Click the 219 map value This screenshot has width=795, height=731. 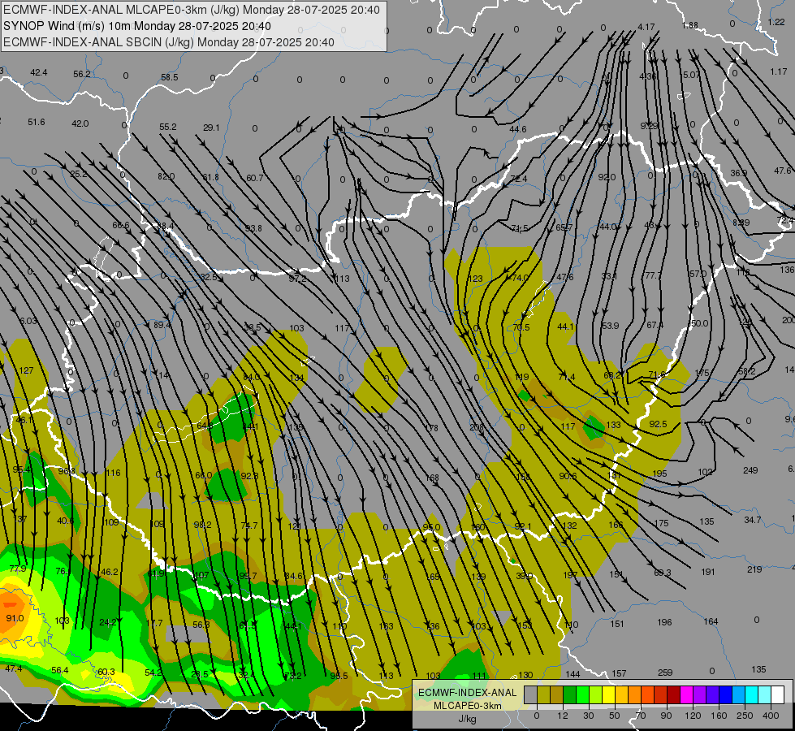[x=754, y=569]
